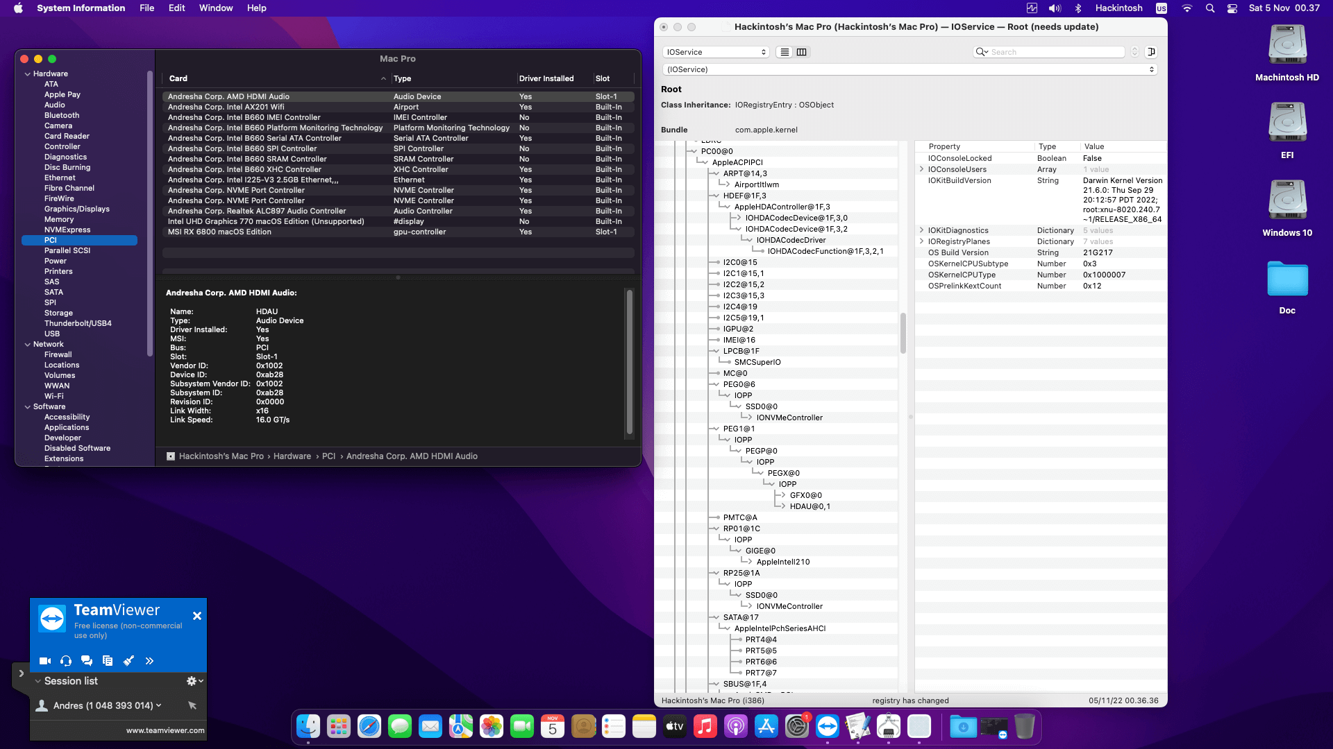Open the EFI drive on desktop

pyautogui.click(x=1287, y=123)
